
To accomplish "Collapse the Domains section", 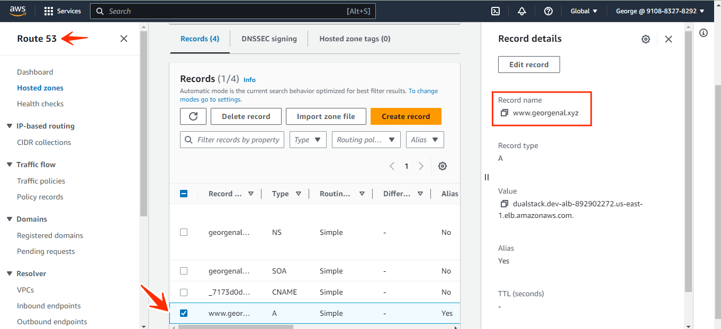I will (x=10, y=219).
